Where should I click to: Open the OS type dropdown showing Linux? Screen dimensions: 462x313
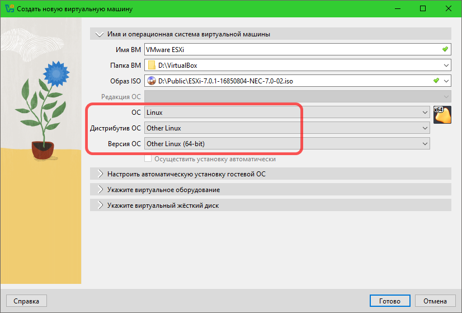pyautogui.click(x=287, y=113)
